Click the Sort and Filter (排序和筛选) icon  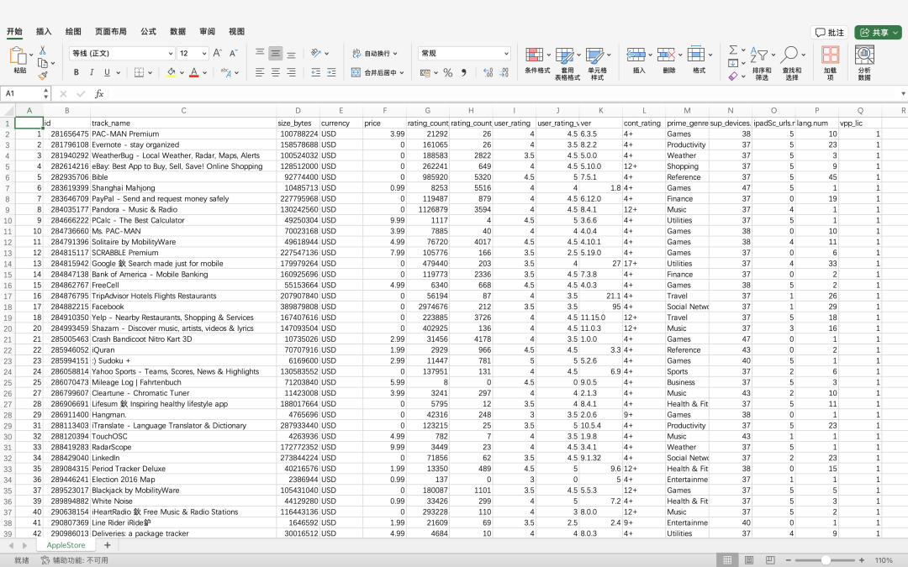759,55
